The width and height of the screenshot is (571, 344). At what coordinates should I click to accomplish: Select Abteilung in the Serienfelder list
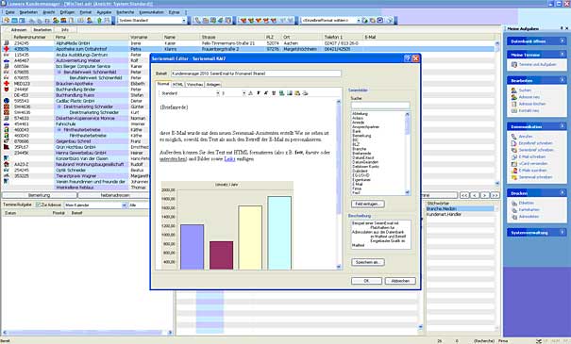360,114
